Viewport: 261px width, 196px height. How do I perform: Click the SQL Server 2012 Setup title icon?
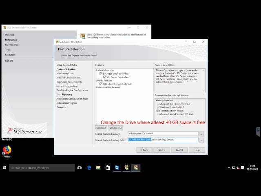coord(57,42)
